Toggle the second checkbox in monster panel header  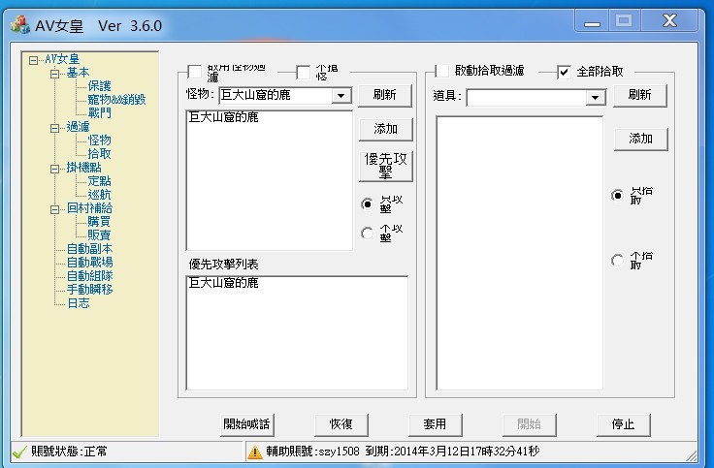[x=303, y=72]
